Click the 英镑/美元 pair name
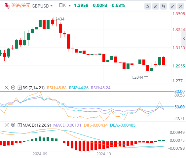Image resolution: width=186 pixels, height=158 pixels. [x=20, y=6]
